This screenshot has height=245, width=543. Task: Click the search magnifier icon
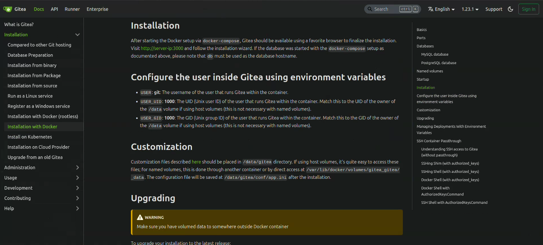coord(370,9)
